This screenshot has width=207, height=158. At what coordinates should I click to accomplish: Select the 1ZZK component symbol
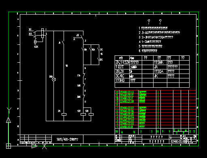pyautogui.click(x=35, y=42)
